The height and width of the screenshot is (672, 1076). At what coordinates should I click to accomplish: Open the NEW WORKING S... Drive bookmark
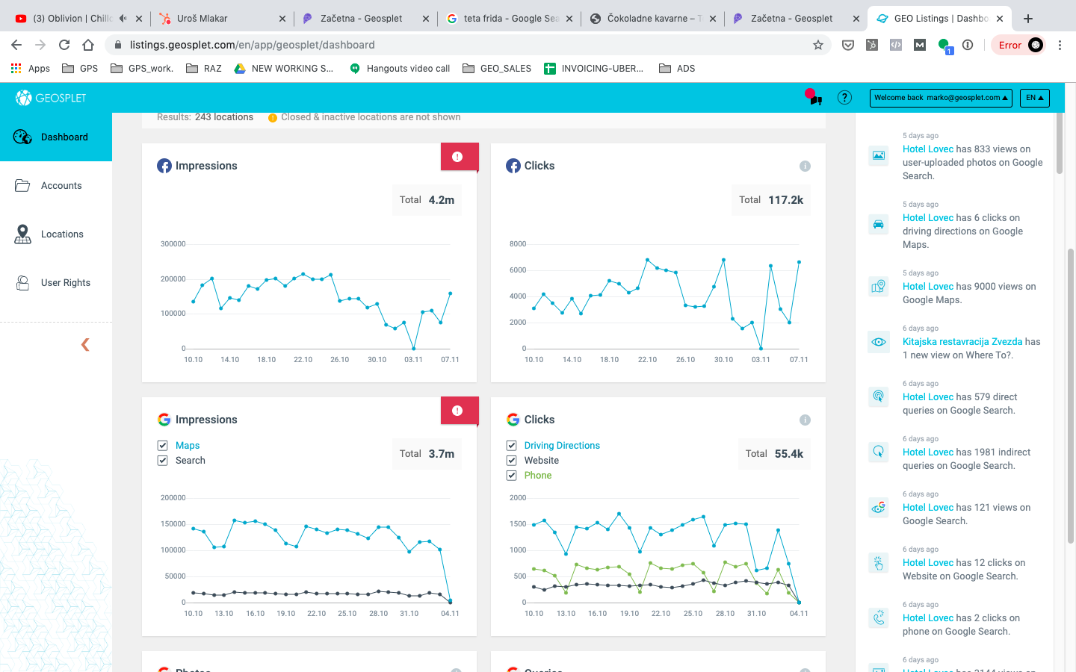[284, 69]
